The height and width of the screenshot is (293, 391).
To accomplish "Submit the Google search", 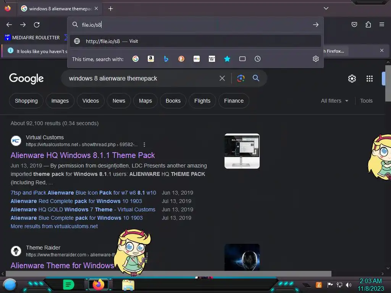I will pos(256,78).
